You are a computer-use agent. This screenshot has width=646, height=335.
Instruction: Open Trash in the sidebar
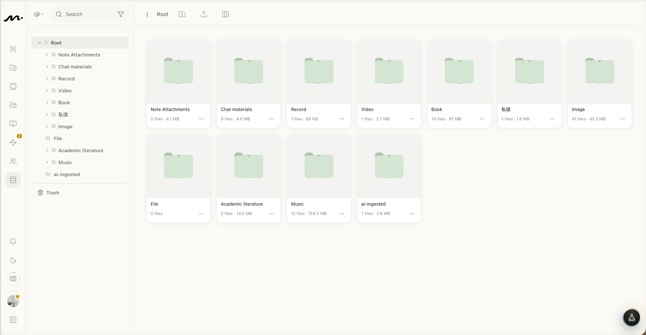click(x=49, y=193)
